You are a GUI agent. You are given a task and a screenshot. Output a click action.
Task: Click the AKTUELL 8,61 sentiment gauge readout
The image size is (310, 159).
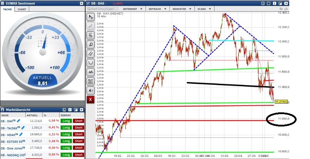click(x=42, y=81)
